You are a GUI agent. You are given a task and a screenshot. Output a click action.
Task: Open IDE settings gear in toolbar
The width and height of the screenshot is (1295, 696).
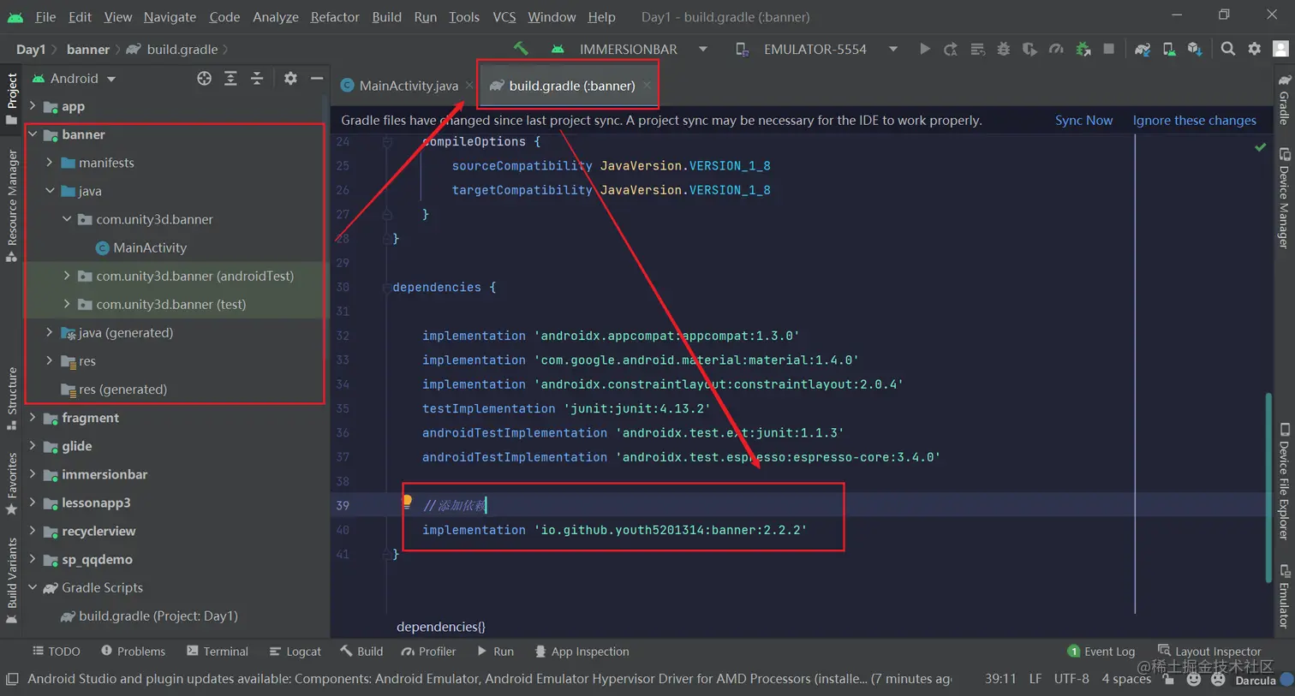click(x=1255, y=49)
